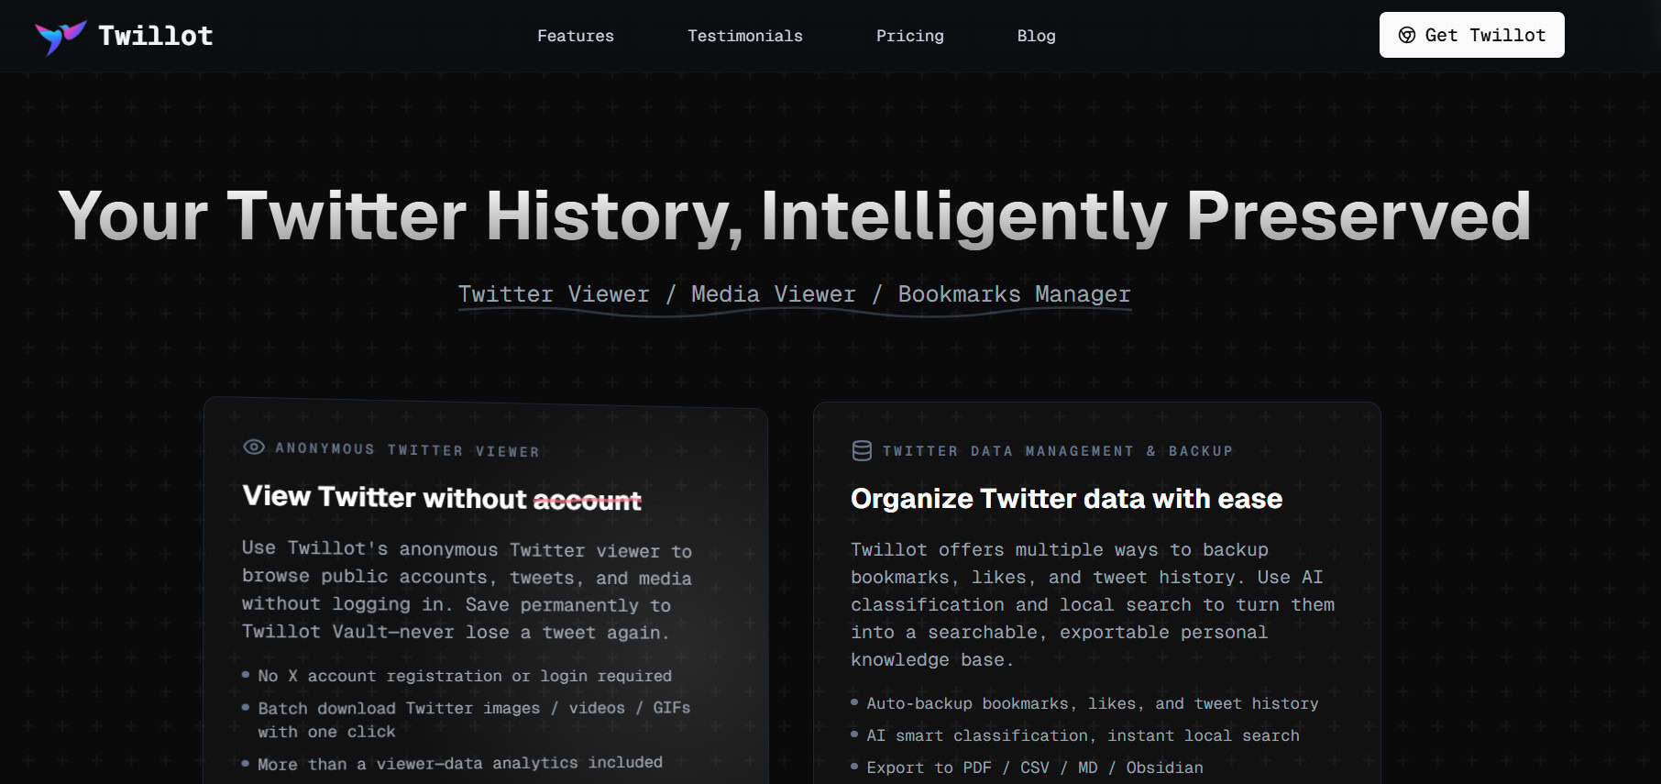This screenshot has height=784, width=1661.
Task: Open the Bookmarks Manager link
Action: [x=1013, y=293]
